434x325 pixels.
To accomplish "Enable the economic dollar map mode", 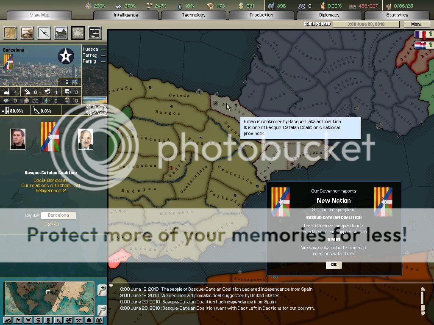I will [38, 320].
